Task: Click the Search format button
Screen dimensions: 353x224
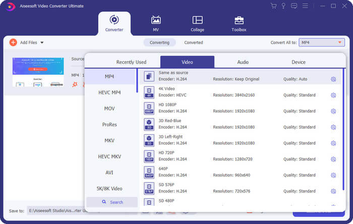Action: (112, 202)
